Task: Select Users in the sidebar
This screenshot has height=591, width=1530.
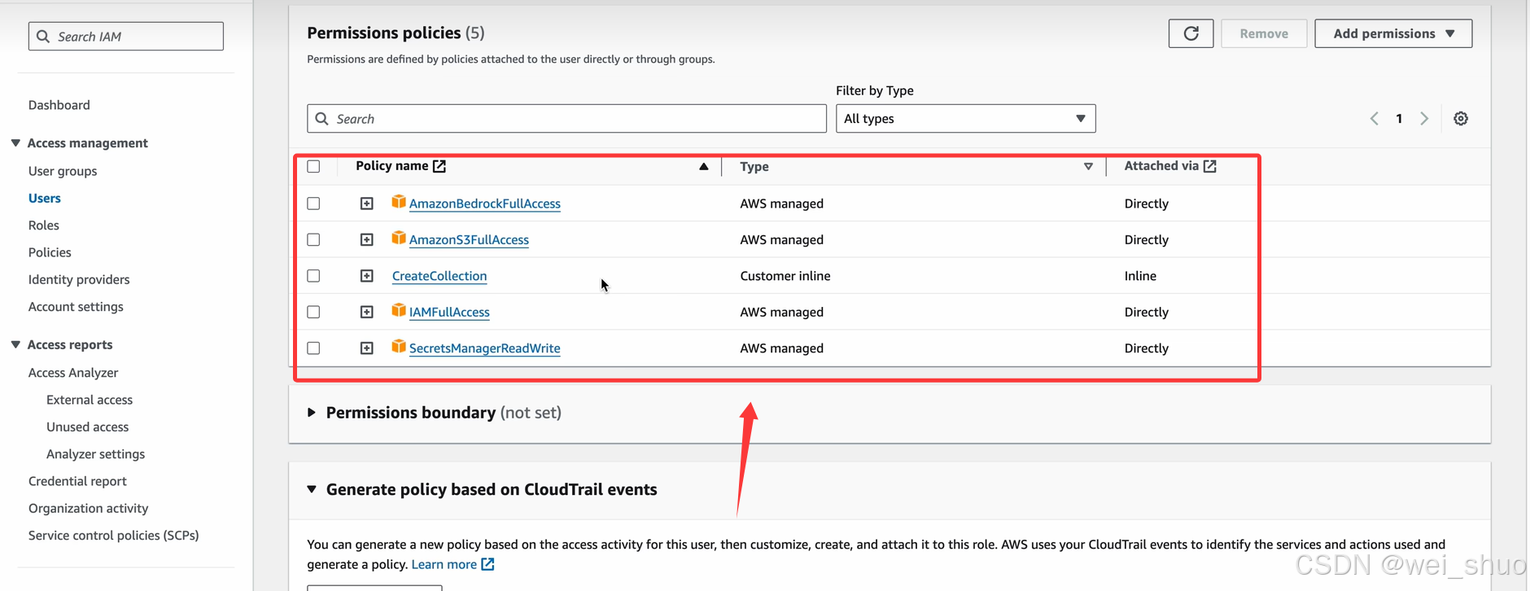Action: (45, 198)
